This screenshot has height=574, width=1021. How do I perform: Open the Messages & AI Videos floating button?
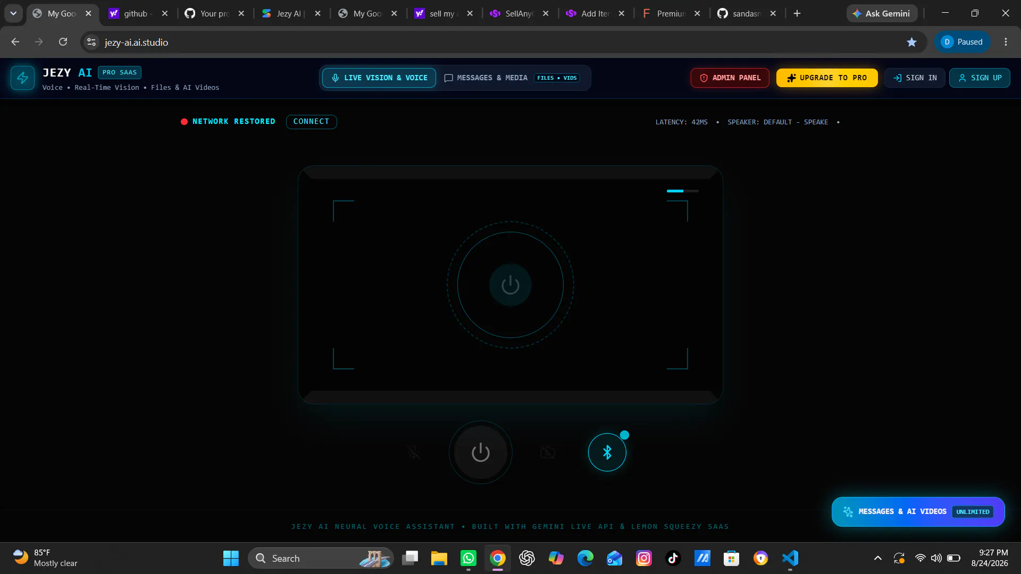918,512
